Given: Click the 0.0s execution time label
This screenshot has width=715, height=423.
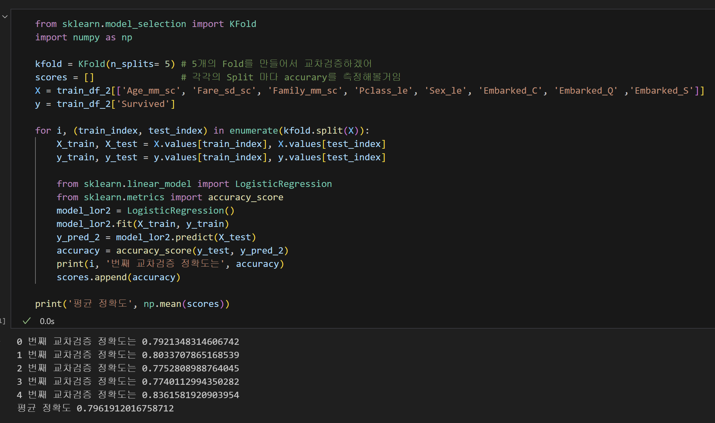Looking at the screenshot, I should coord(47,321).
